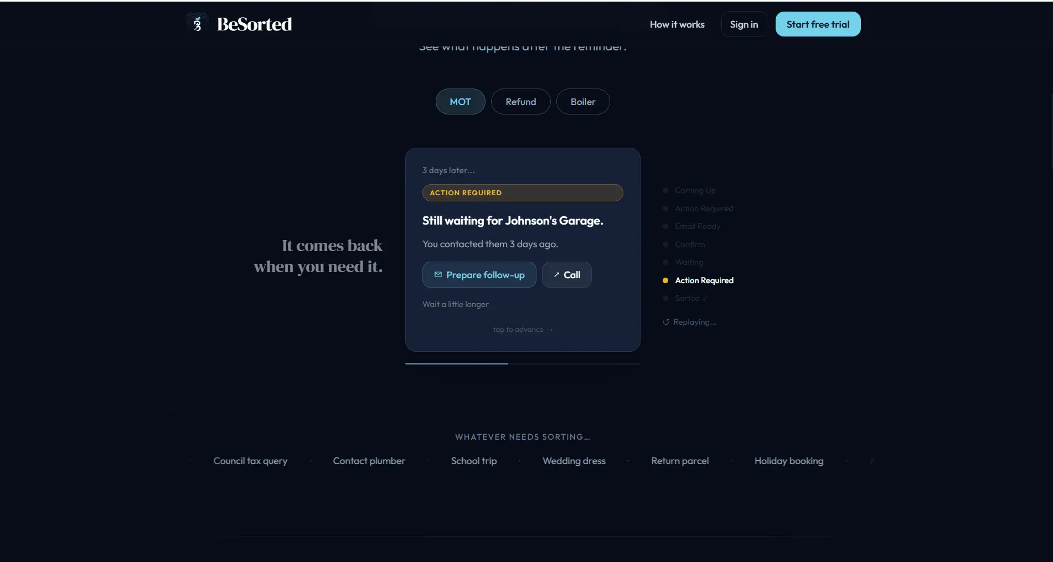Click 'It comes back when you need it.' text
The height and width of the screenshot is (562, 1053).
coord(318,256)
